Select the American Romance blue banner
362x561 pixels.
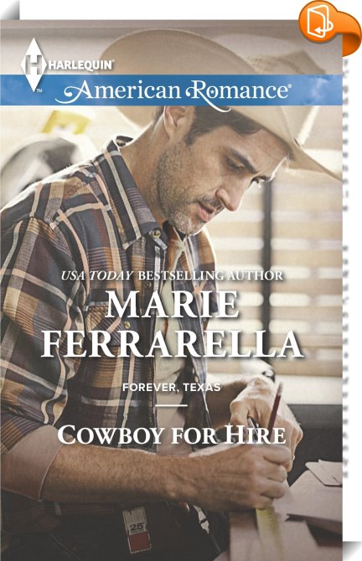171,90
